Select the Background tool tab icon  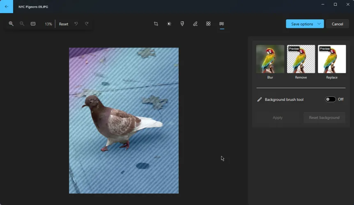point(222,24)
